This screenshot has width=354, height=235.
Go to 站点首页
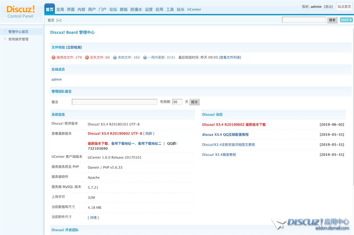pyautogui.click(x=344, y=7)
